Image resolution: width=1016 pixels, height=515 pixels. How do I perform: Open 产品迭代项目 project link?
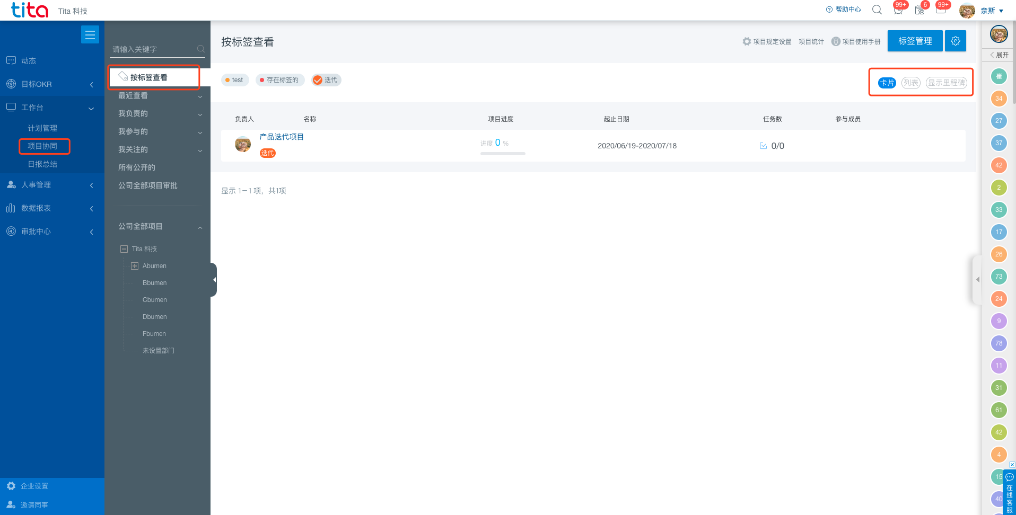coord(282,137)
